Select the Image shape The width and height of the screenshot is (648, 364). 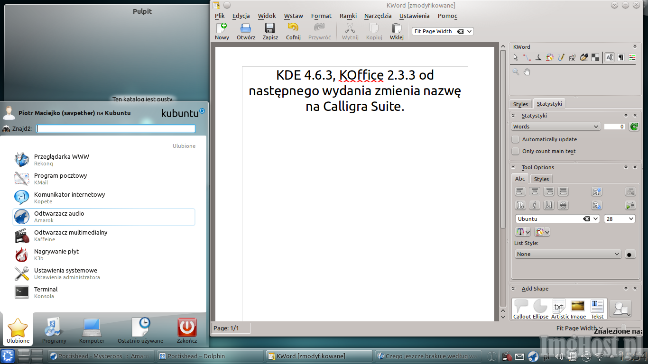pos(578,309)
